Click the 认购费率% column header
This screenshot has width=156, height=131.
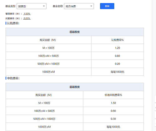tap(117, 40)
